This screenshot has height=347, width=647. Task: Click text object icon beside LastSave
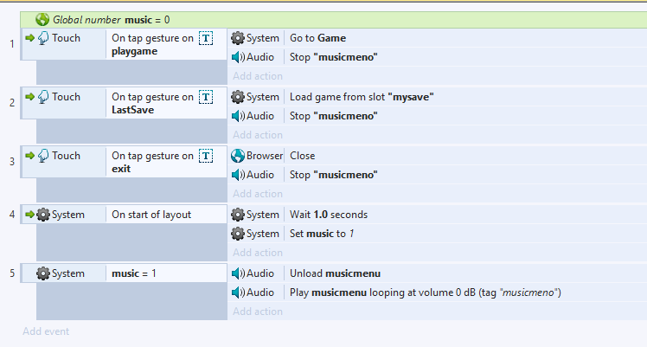[x=206, y=98]
